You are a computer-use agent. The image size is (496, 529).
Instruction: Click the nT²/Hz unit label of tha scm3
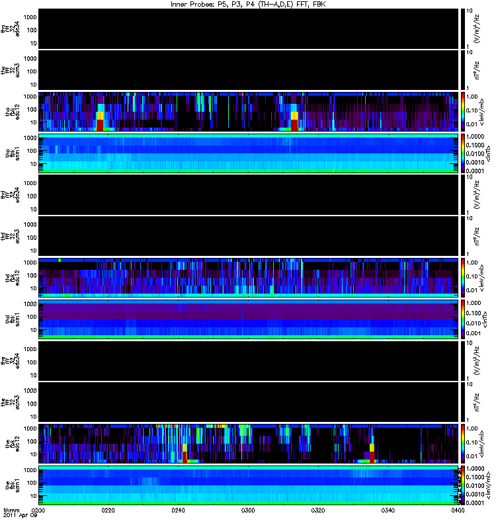(x=477, y=71)
